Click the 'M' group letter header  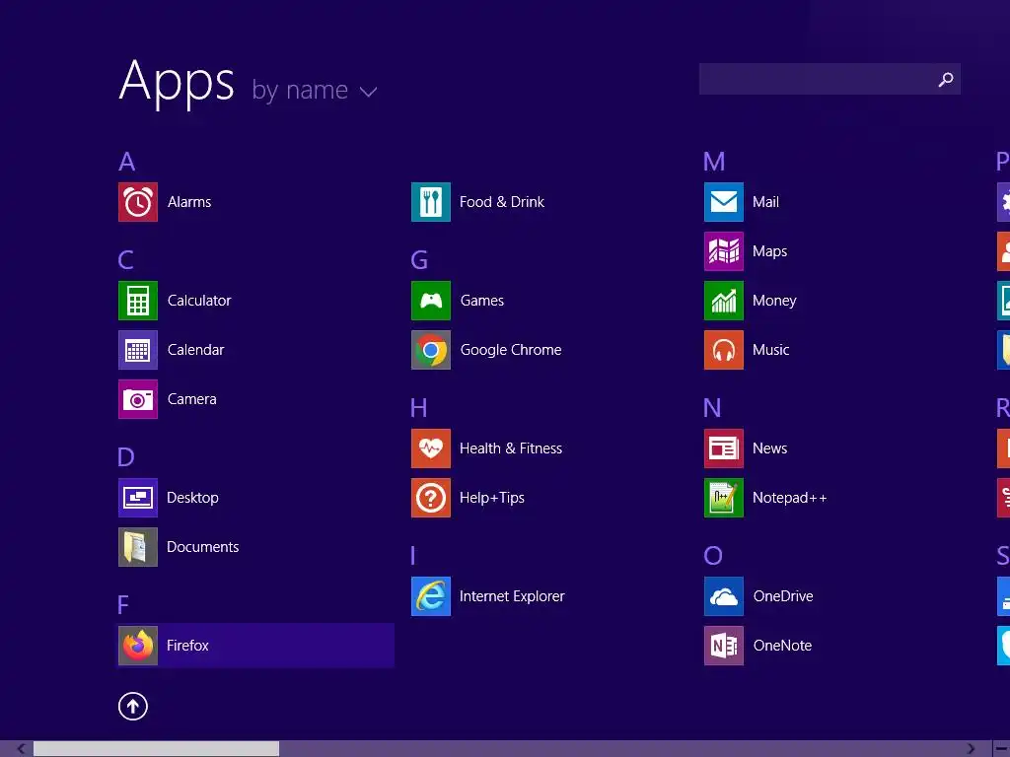(x=714, y=162)
